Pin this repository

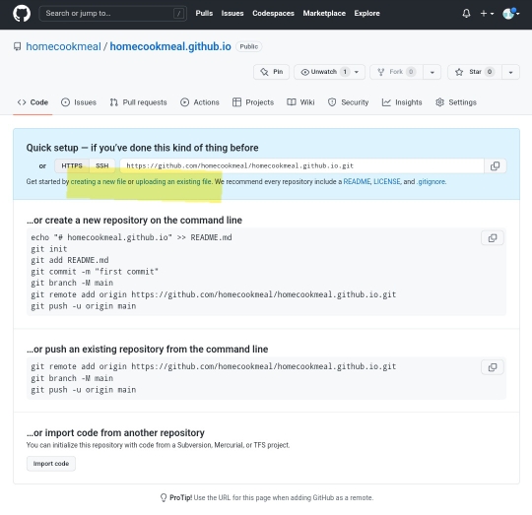[271, 72]
